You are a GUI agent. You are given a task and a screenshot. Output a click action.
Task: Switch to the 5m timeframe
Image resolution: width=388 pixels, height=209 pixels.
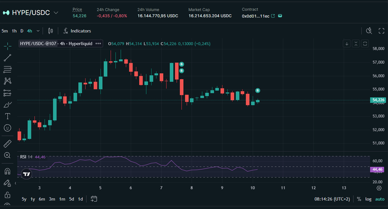(5, 31)
